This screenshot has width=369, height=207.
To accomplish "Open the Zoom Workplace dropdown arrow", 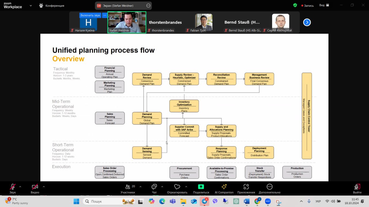I will pos(31,5).
